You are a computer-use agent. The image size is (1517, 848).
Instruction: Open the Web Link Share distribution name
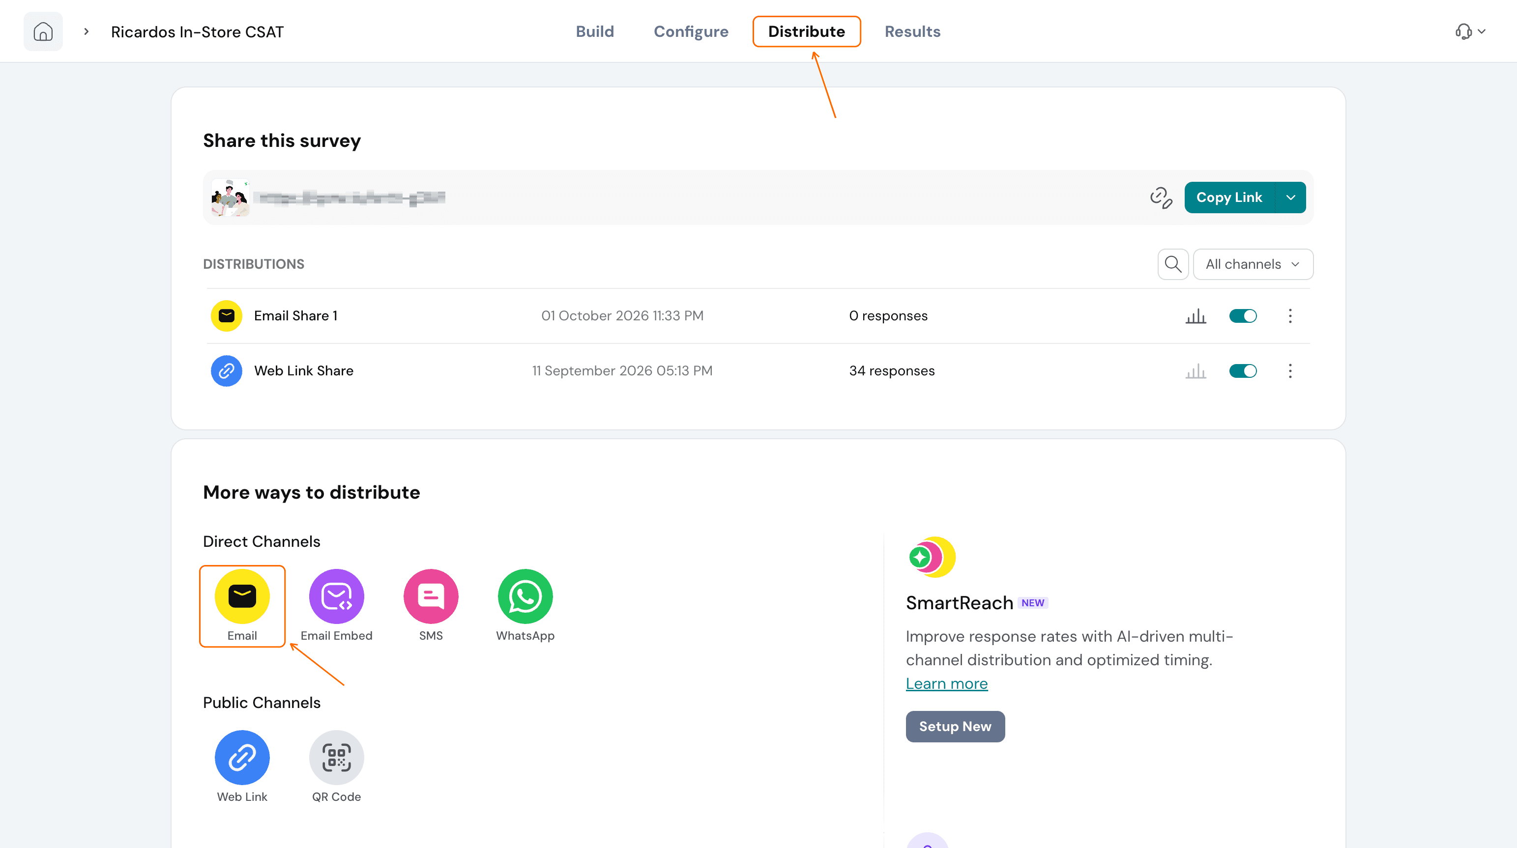[303, 371]
